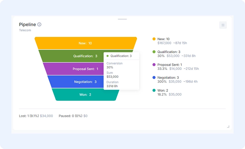Click the drag handle at top of widget
This screenshot has height=149, width=245.
[122, 19]
